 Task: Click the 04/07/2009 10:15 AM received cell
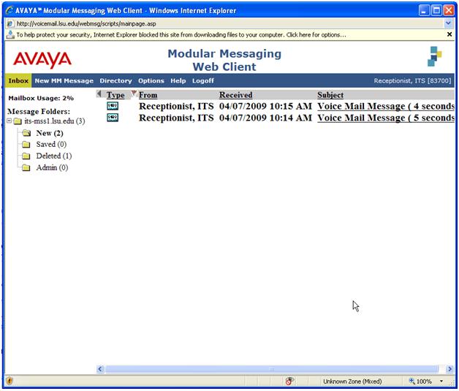coord(265,106)
